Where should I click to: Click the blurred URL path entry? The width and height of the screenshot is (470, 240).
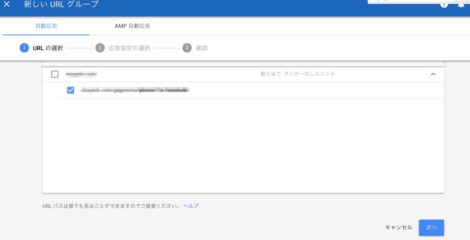pyautogui.click(x=134, y=90)
